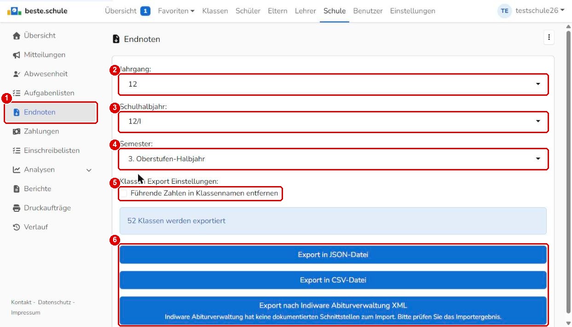
Task: Select the Abwesenheit person icon
Action: point(17,74)
